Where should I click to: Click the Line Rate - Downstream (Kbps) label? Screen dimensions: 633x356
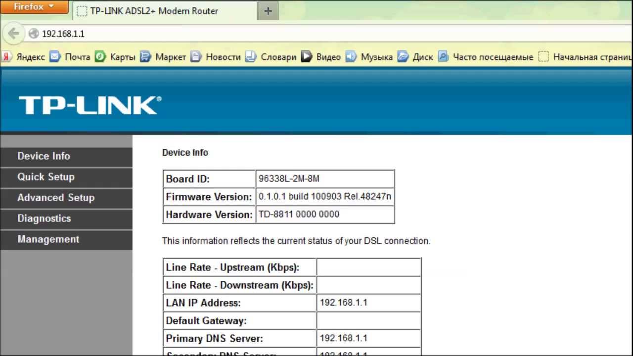(239, 285)
